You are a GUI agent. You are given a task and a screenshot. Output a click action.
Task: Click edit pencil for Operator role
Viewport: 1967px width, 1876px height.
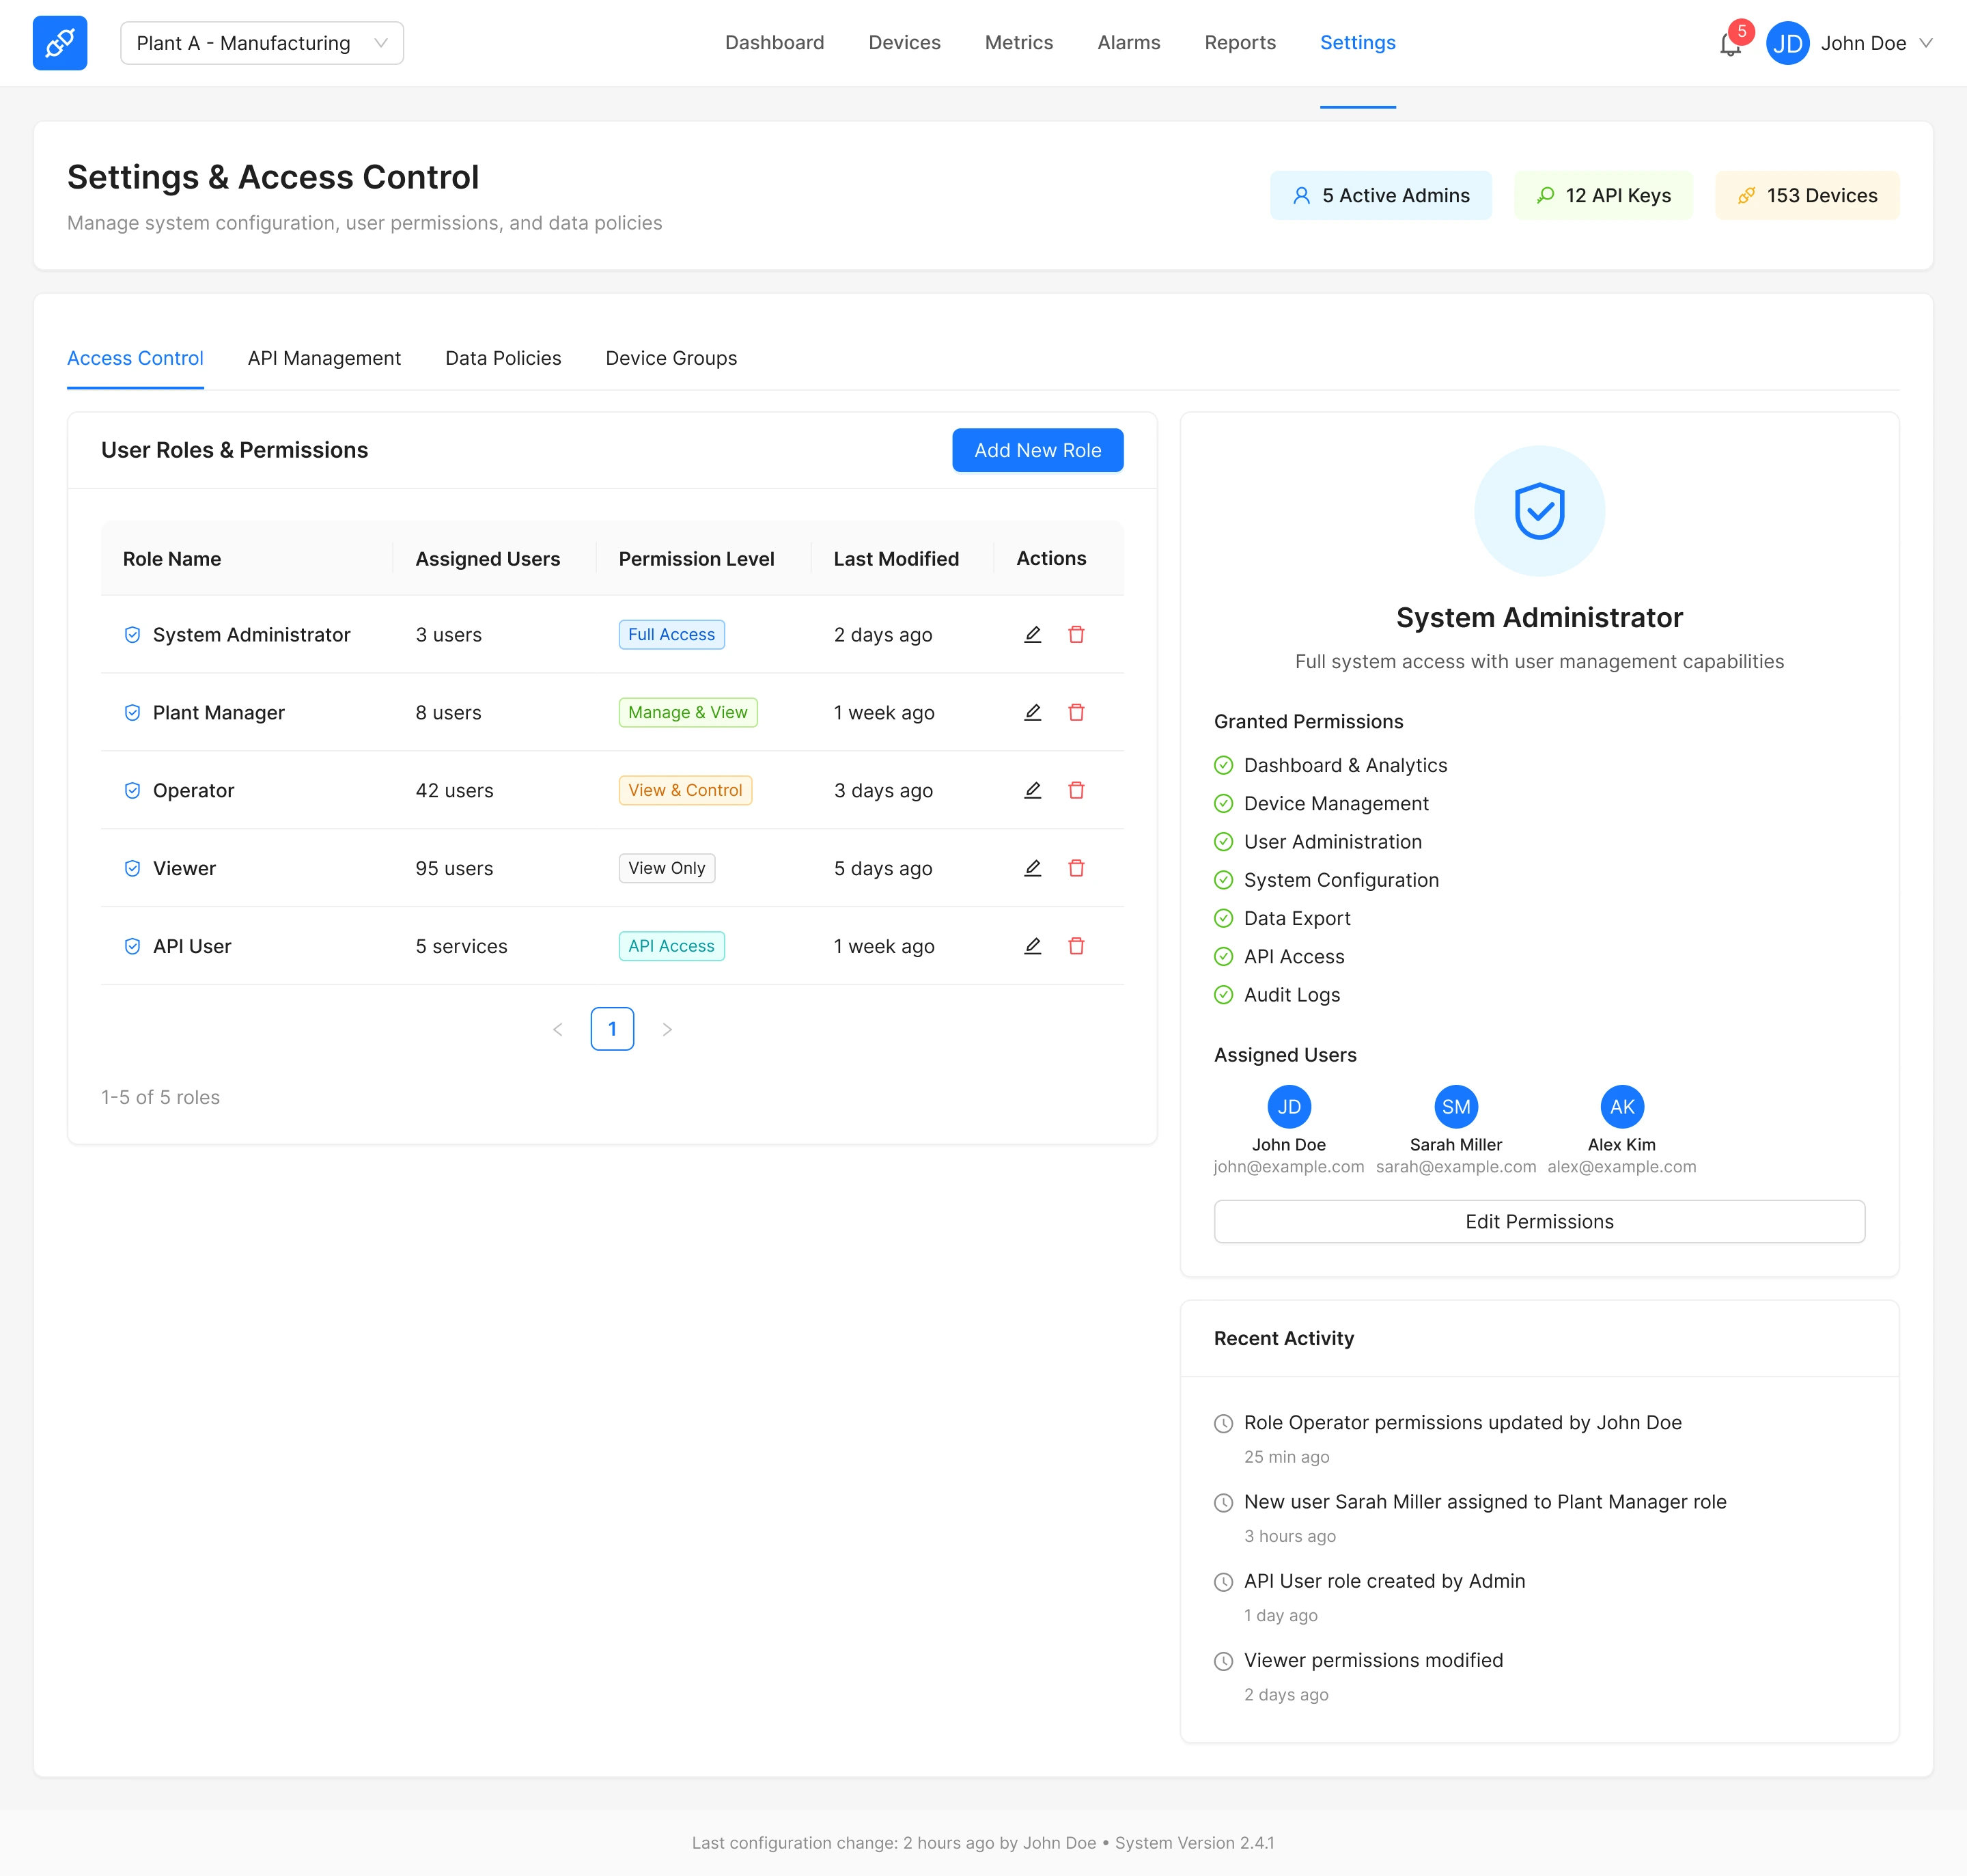pos(1033,790)
